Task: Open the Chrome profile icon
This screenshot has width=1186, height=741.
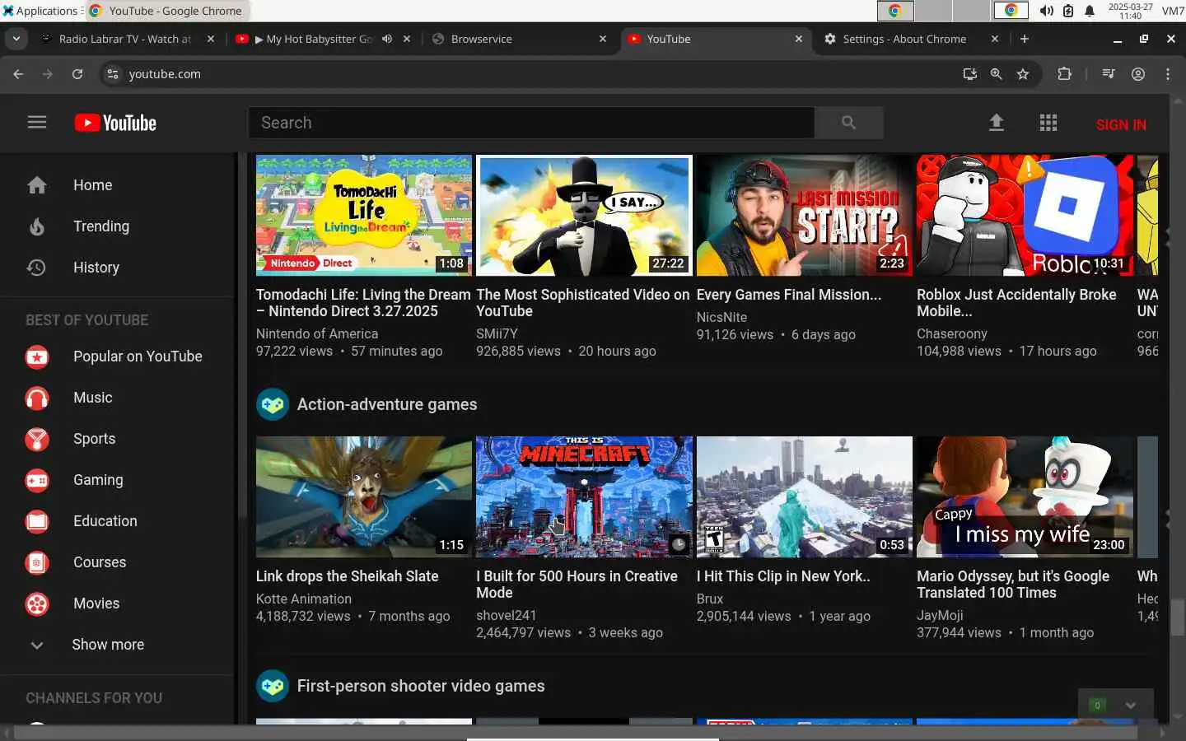Action: click(1138, 74)
